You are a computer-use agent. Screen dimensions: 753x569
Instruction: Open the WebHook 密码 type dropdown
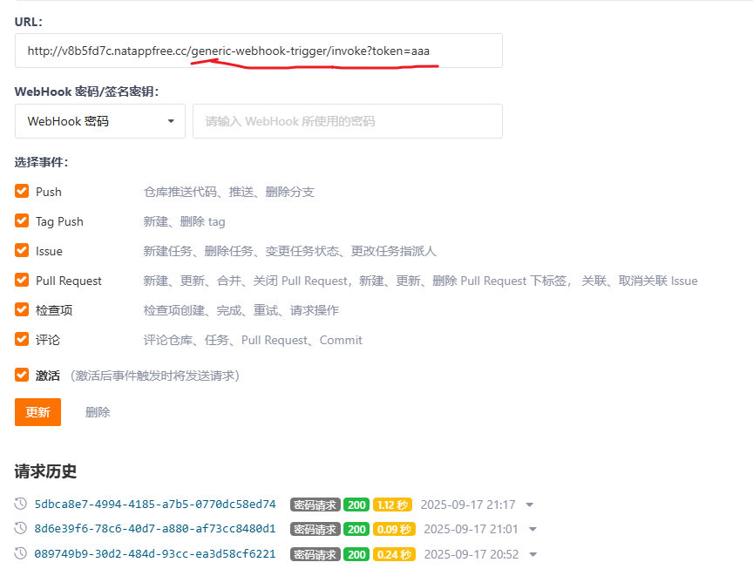[x=100, y=121]
